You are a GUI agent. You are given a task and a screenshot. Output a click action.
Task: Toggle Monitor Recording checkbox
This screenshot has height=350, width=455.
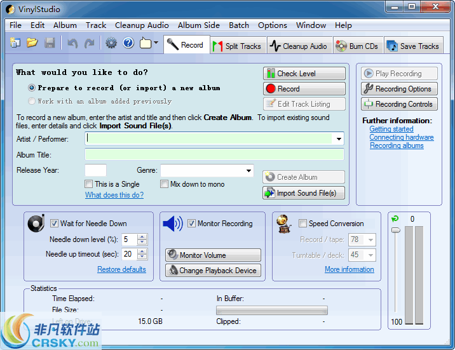tap(191, 224)
